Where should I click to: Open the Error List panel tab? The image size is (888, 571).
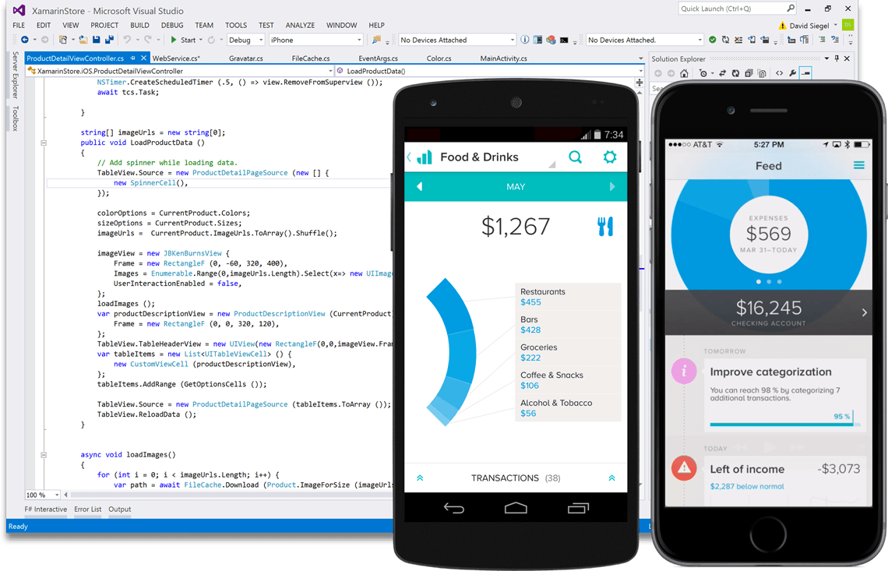(x=88, y=509)
